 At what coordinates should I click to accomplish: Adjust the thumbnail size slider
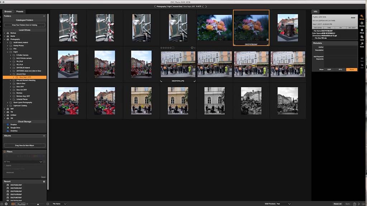(38, 204)
